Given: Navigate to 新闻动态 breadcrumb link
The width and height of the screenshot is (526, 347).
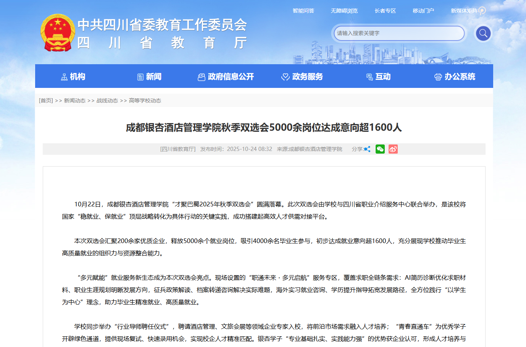Looking at the screenshot, I should coord(74,101).
